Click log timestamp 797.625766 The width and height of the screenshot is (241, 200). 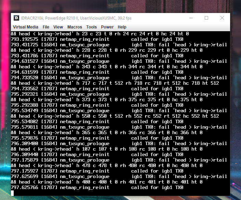tap(24, 188)
